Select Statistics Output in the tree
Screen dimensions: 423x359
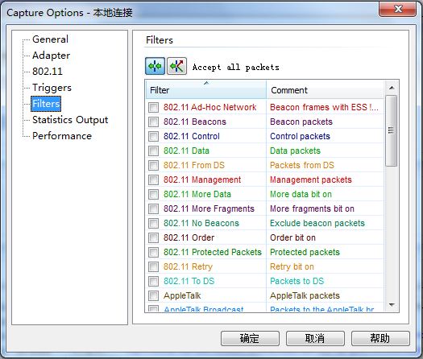(x=70, y=120)
